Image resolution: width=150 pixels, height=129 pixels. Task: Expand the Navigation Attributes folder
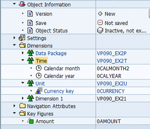click(x=15, y=106)
